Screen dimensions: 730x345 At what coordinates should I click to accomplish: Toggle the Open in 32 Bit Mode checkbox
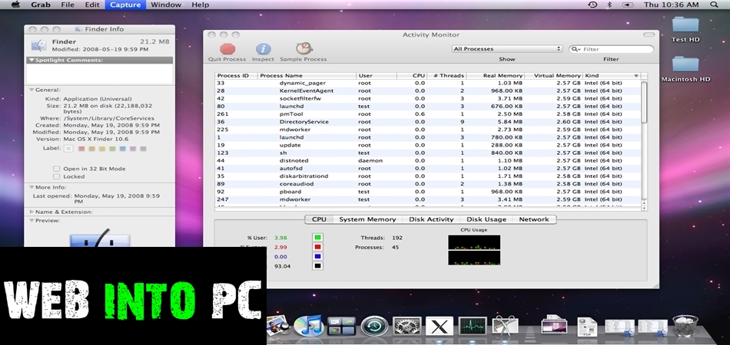click(x=56, y=169)
